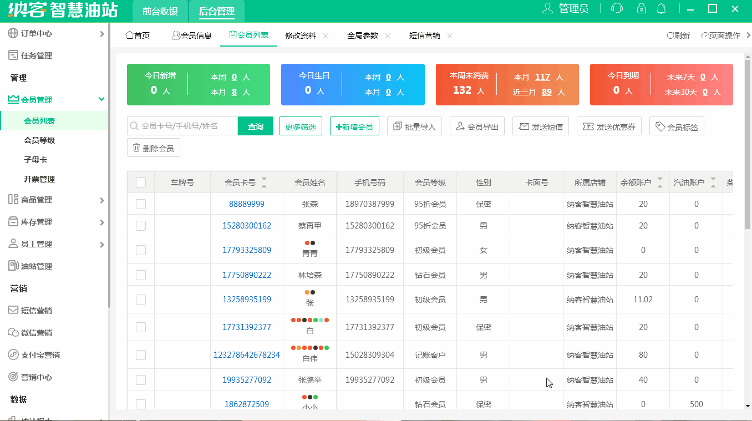The height and width of the screenshot is (421, 752).
Task: Switch to the 前台收银 top tab
Action: coord(160,11)
